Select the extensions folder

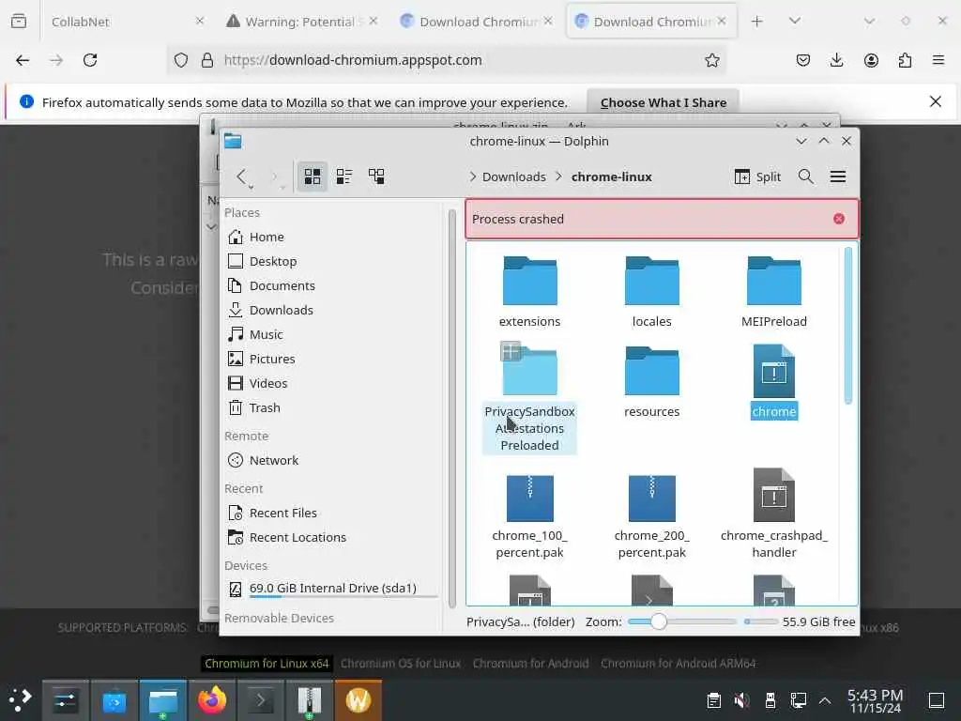point(529,291)
